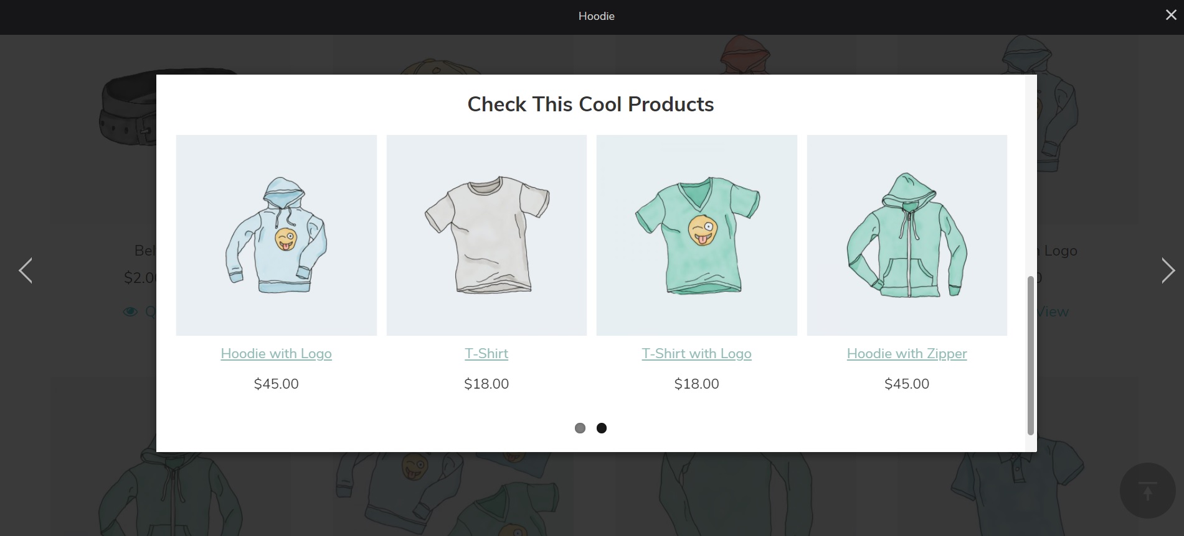1184x536 pixels.
Task: Click the green T-Shirt with Logo image
Action: pos(697,235)
